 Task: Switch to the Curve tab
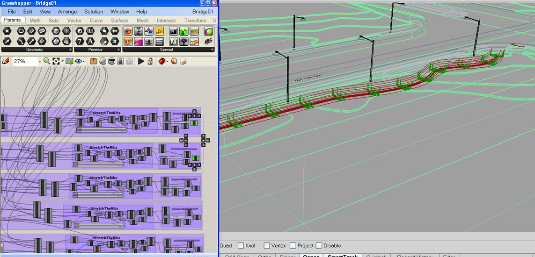[96, 21]
